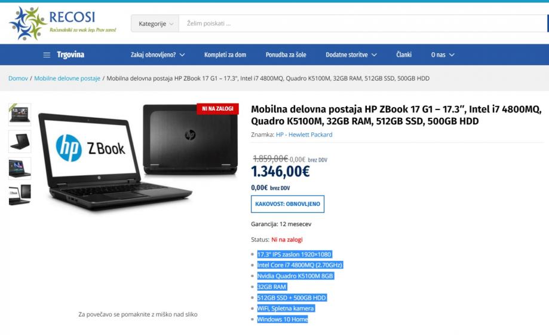This screenshot has width=549, height=335.
Task: Expand the Dodatne storitve menu
Action: pos(351,54)
